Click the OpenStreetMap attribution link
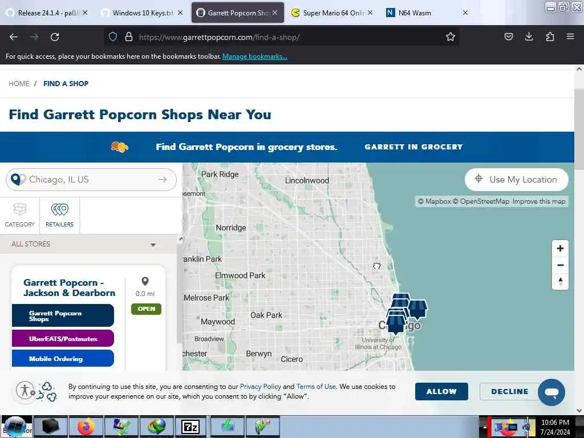 481,201
